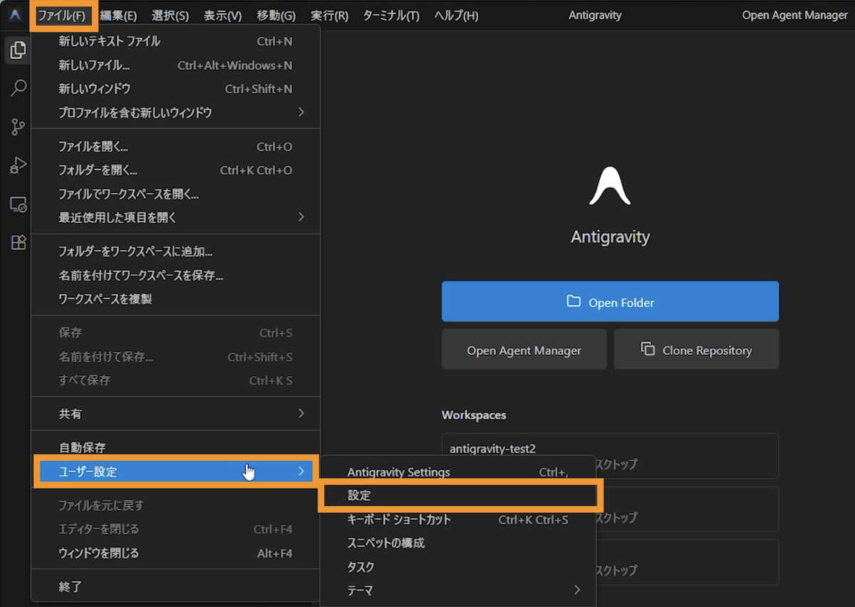Click the Open Agent Manager button
855x607 pixels.
pyautogui.click(x=524, y=350)
